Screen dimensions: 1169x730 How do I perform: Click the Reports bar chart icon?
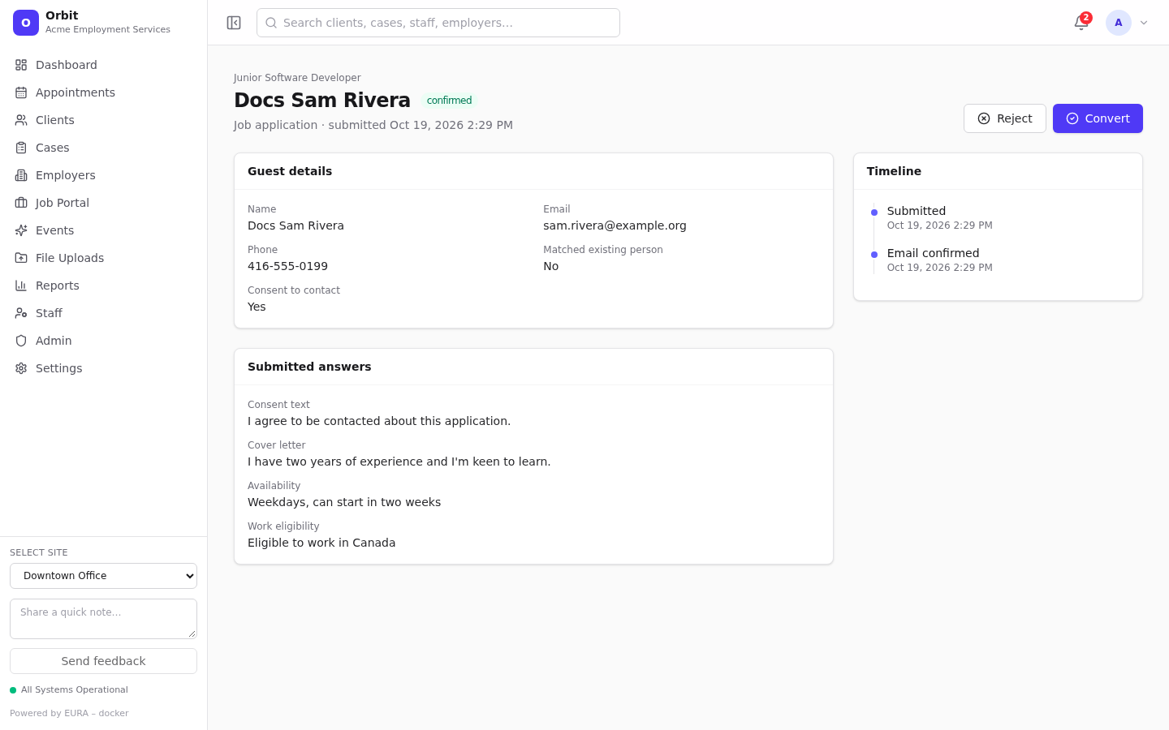[x=21, y=286]
